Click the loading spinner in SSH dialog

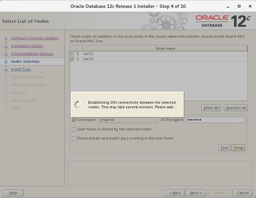tap(78, 105)
